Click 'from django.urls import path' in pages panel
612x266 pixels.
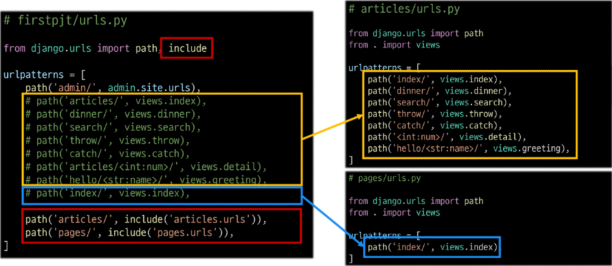click(416, 201)
